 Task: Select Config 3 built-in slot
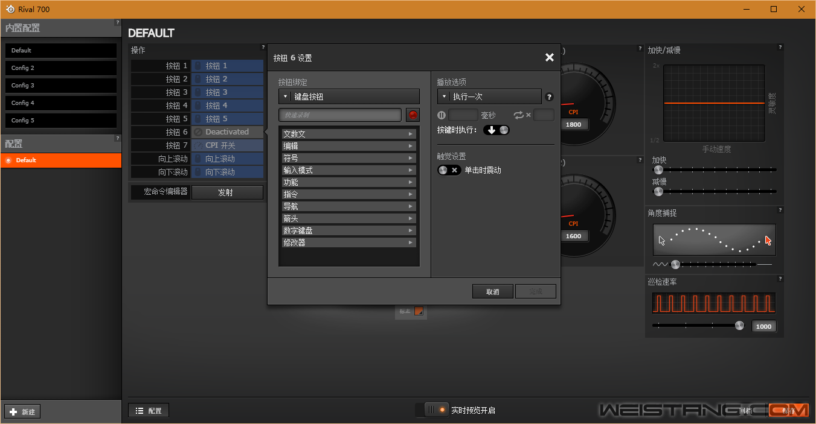(61, 86)
